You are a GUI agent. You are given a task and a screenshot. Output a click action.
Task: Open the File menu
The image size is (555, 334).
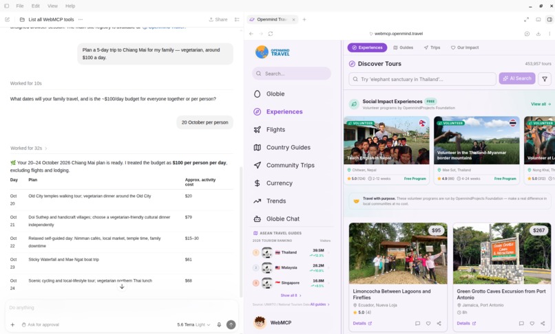(20, 5)
